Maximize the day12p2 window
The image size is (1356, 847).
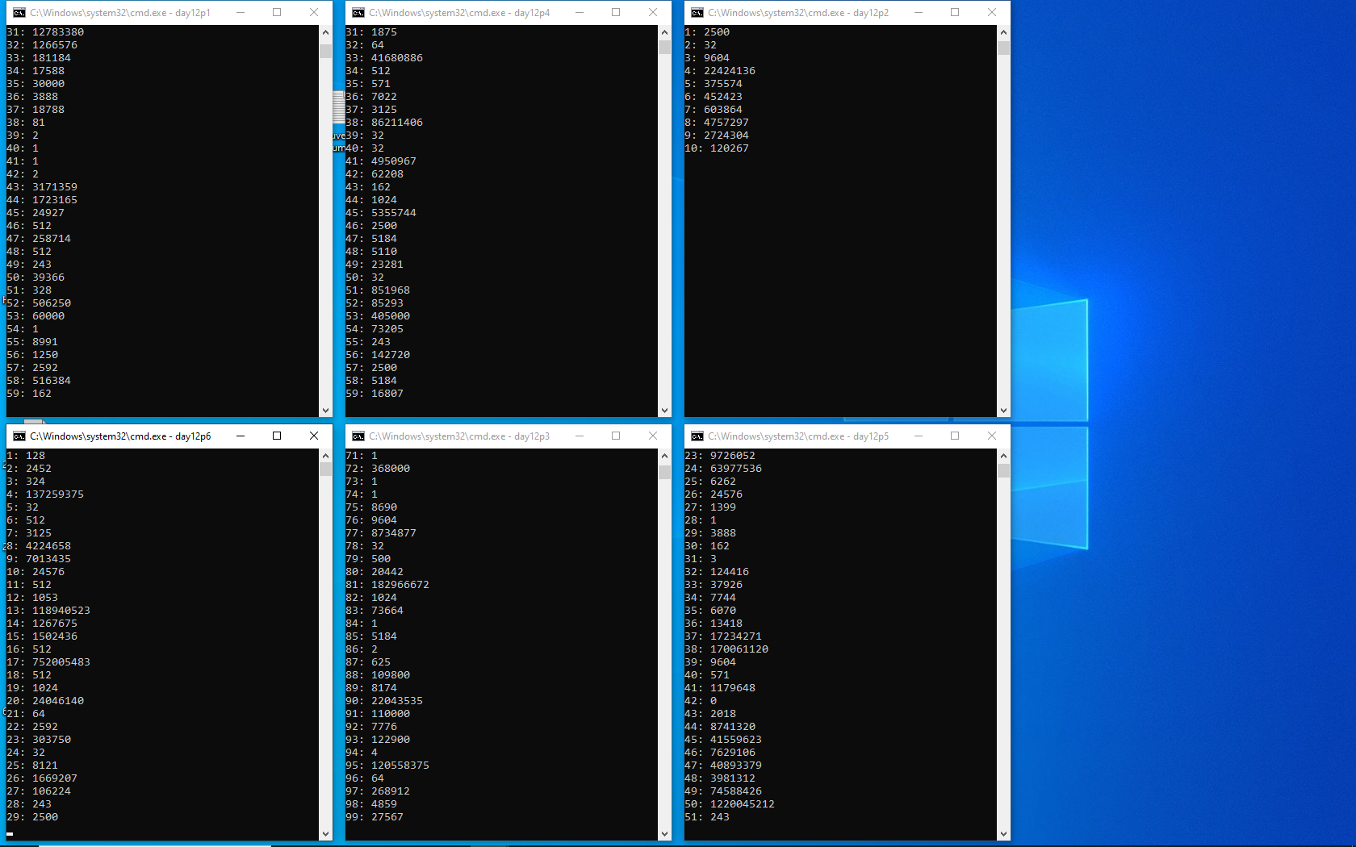(955, 13)
